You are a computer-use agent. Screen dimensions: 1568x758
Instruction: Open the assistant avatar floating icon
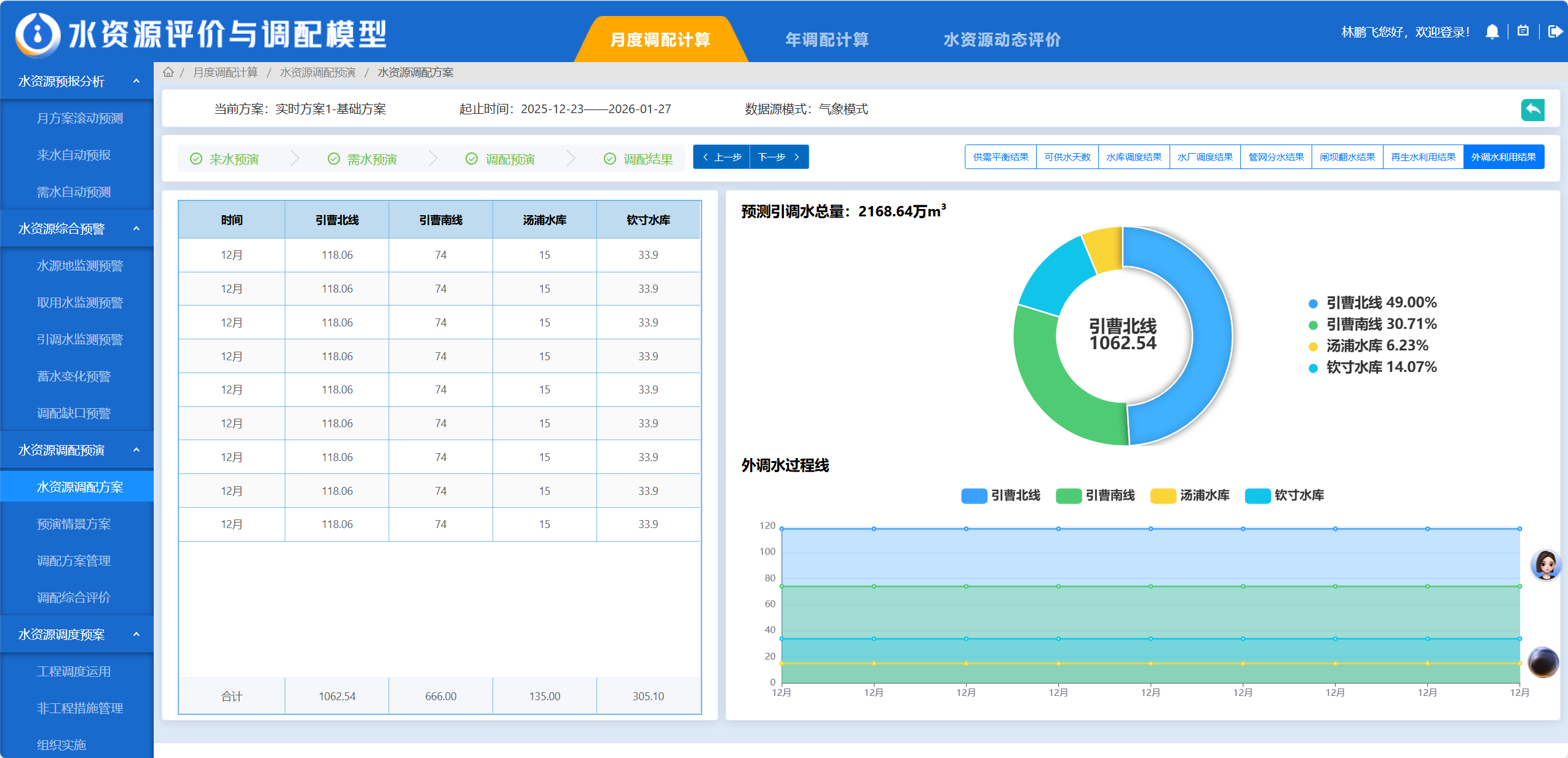[1545, 564]
